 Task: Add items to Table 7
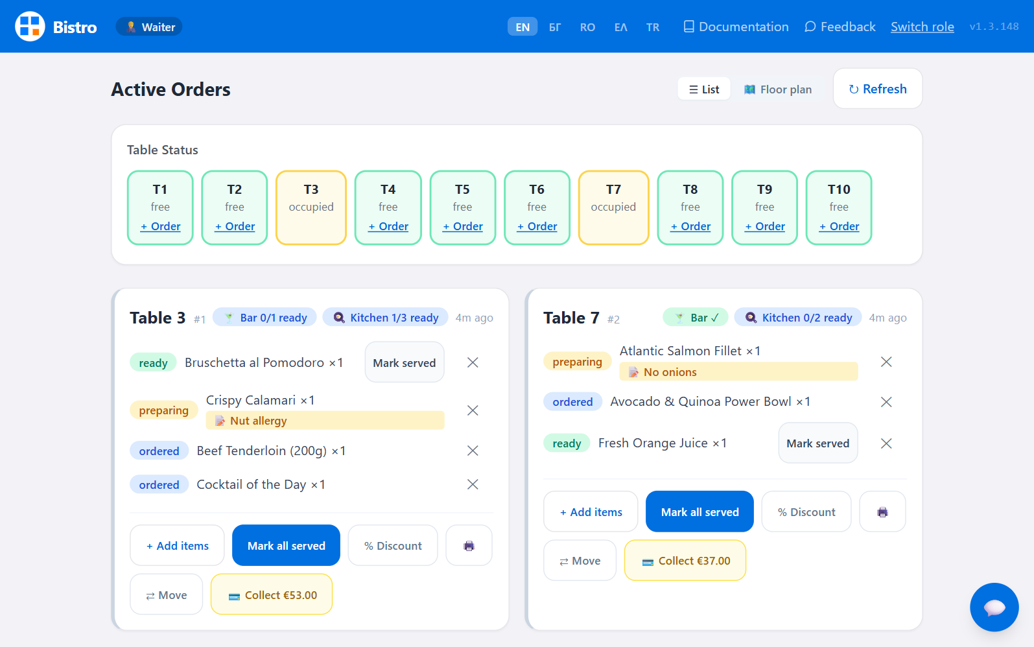pos(591,512)
